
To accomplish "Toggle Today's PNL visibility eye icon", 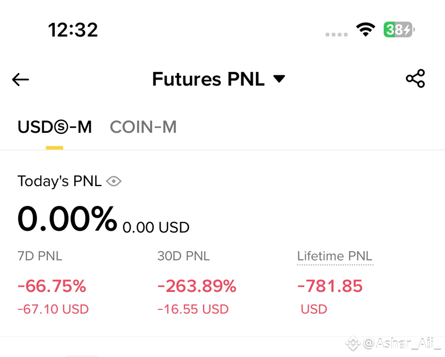I will pos(114,181).
